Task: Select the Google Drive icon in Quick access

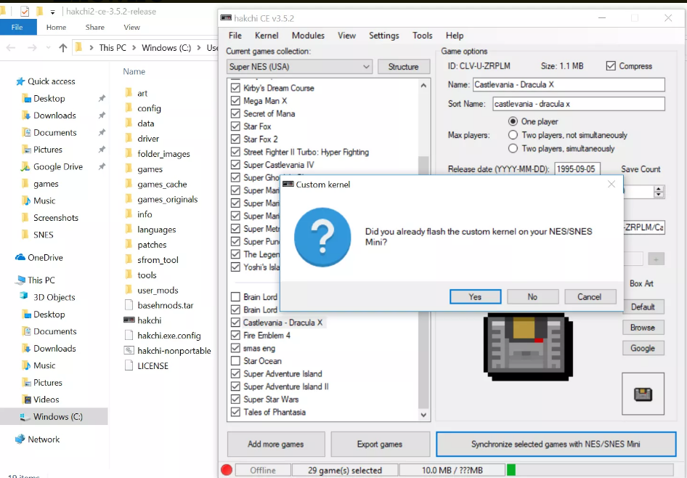Action: (x=25, y=166)
